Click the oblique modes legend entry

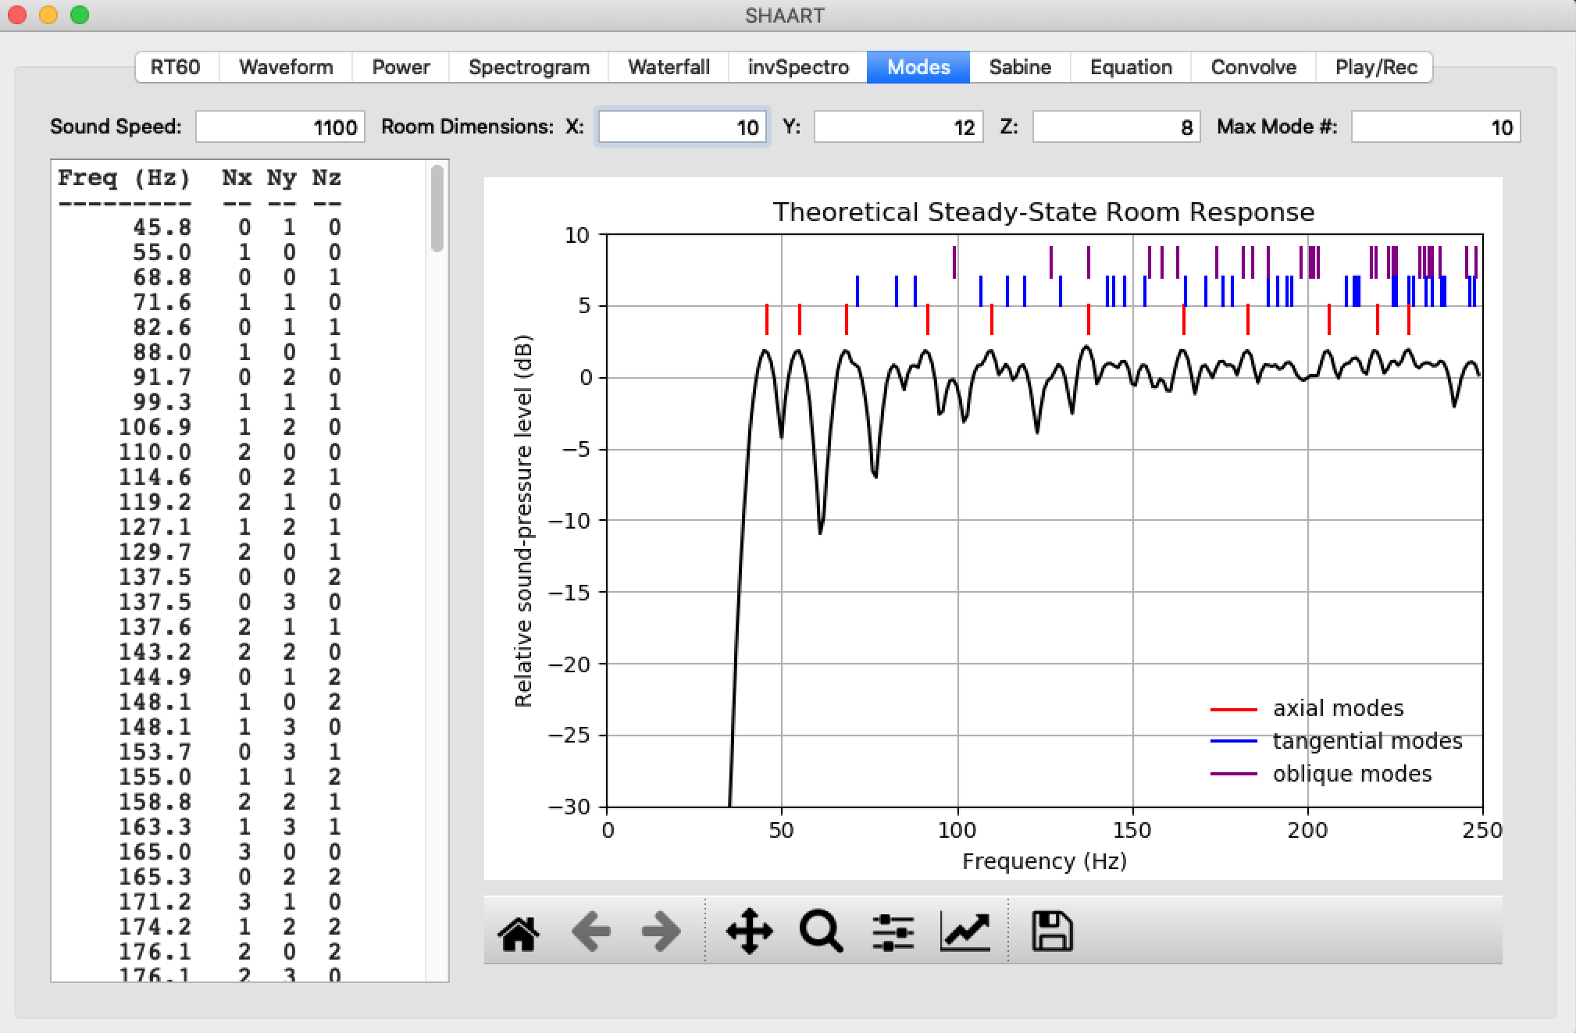1321,774
